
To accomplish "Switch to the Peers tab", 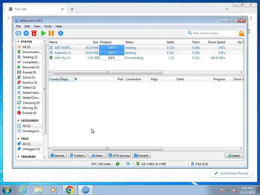I will tap(97, 156).
